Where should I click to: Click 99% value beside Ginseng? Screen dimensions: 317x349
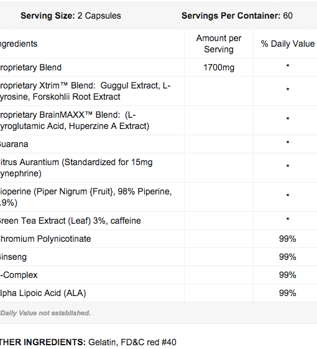(287, 257)
